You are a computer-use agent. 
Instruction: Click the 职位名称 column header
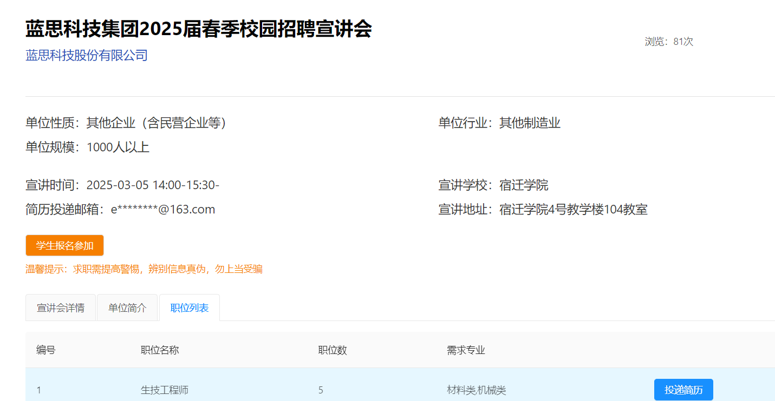(160, 350)
